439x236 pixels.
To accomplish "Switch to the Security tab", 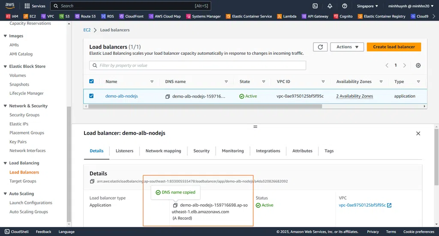I will [x=201, y=151].
